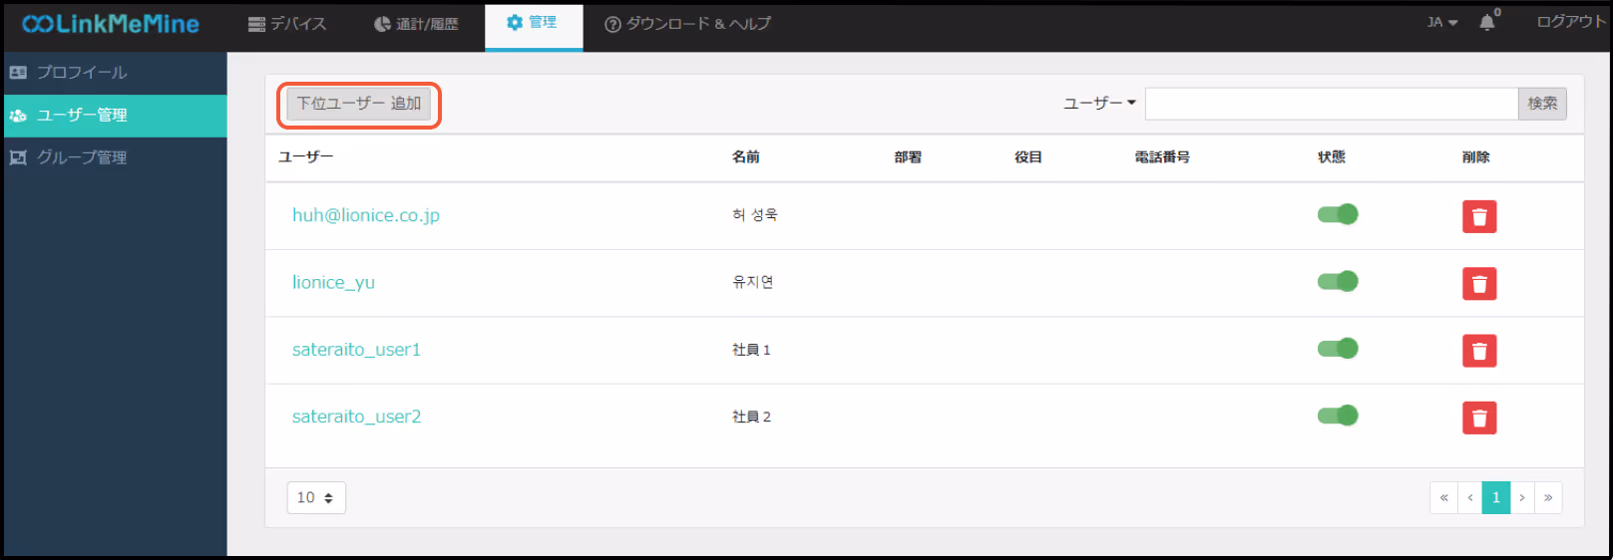Click the name cell 社員 1

pyautogui.click(x=751, y=350)
